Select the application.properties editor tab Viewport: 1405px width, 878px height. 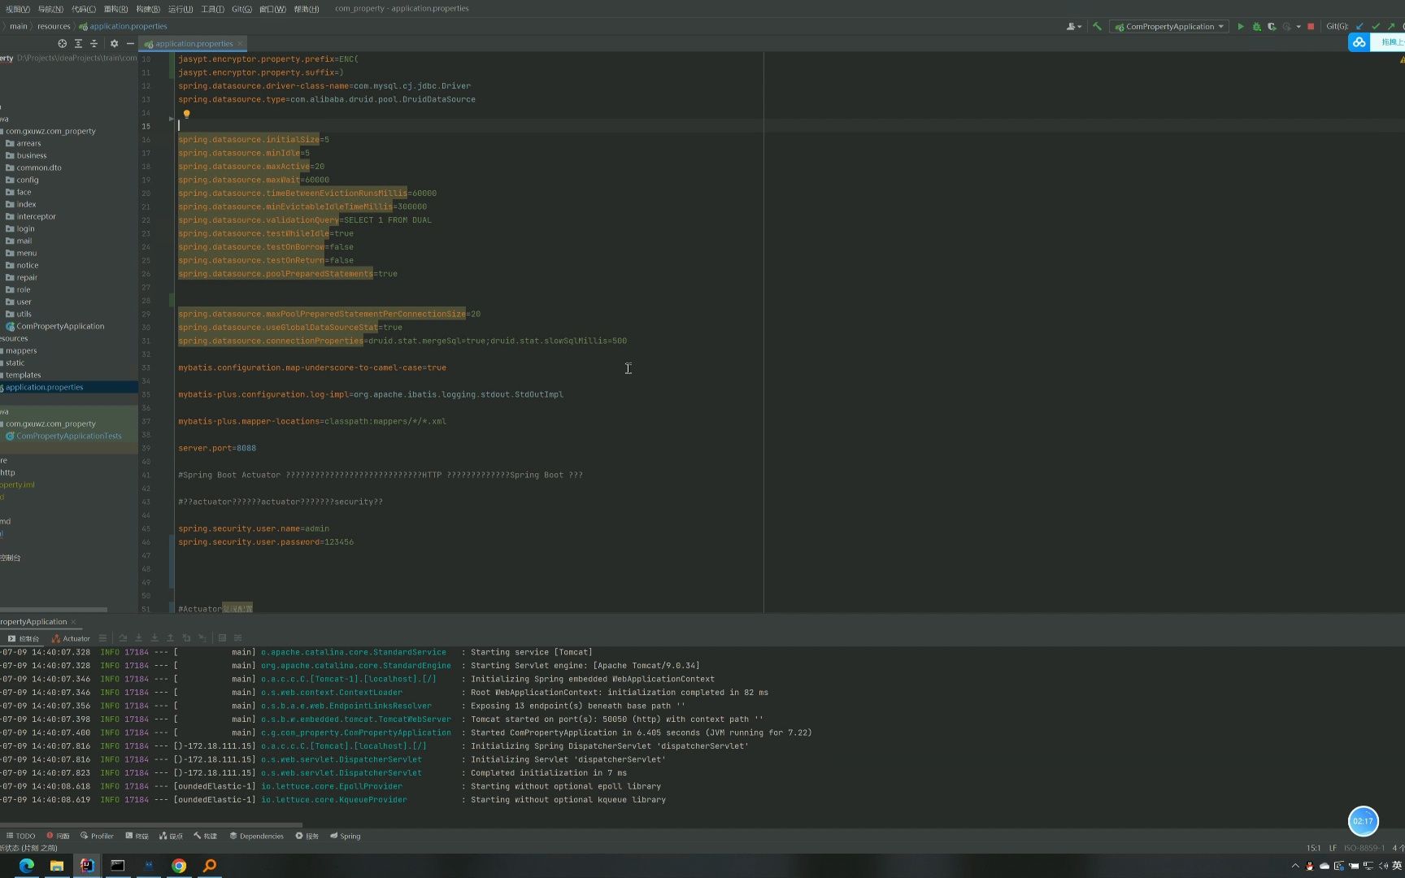point(194,44)
